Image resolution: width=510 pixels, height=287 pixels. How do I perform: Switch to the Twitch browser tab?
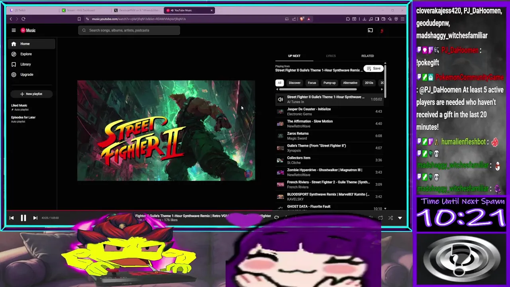(x=32, y=10)
